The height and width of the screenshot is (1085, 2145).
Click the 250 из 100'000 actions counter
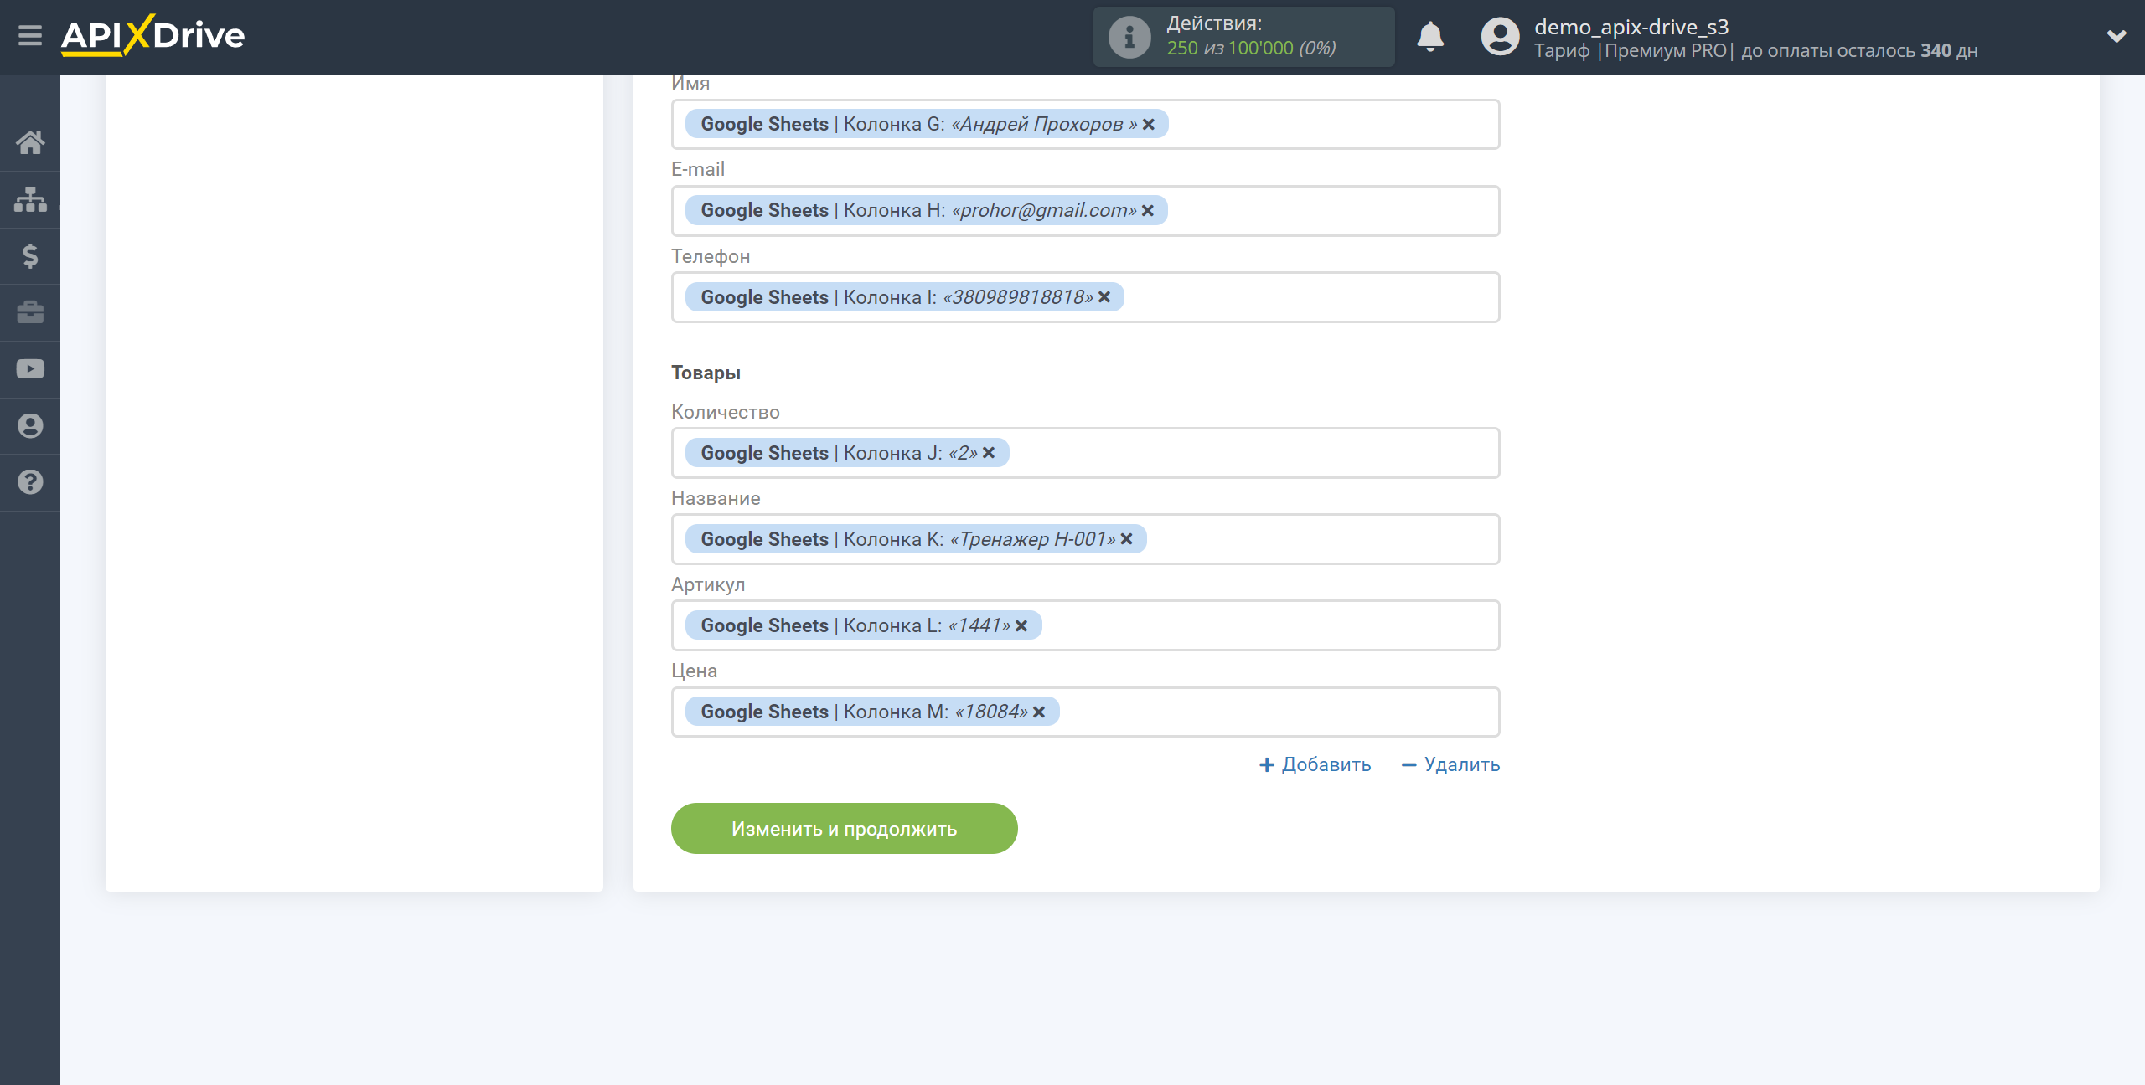(x=1251, y=49)
